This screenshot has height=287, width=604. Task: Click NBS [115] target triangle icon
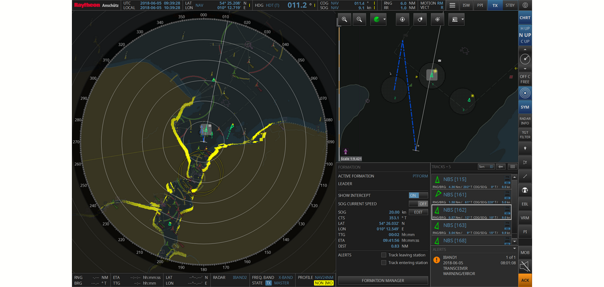pos(437,179)
